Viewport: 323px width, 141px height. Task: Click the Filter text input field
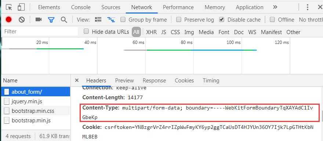[x=41, y=31]
